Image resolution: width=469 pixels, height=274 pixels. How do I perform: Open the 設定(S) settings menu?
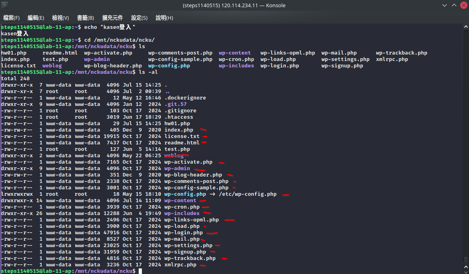point(139,18)
